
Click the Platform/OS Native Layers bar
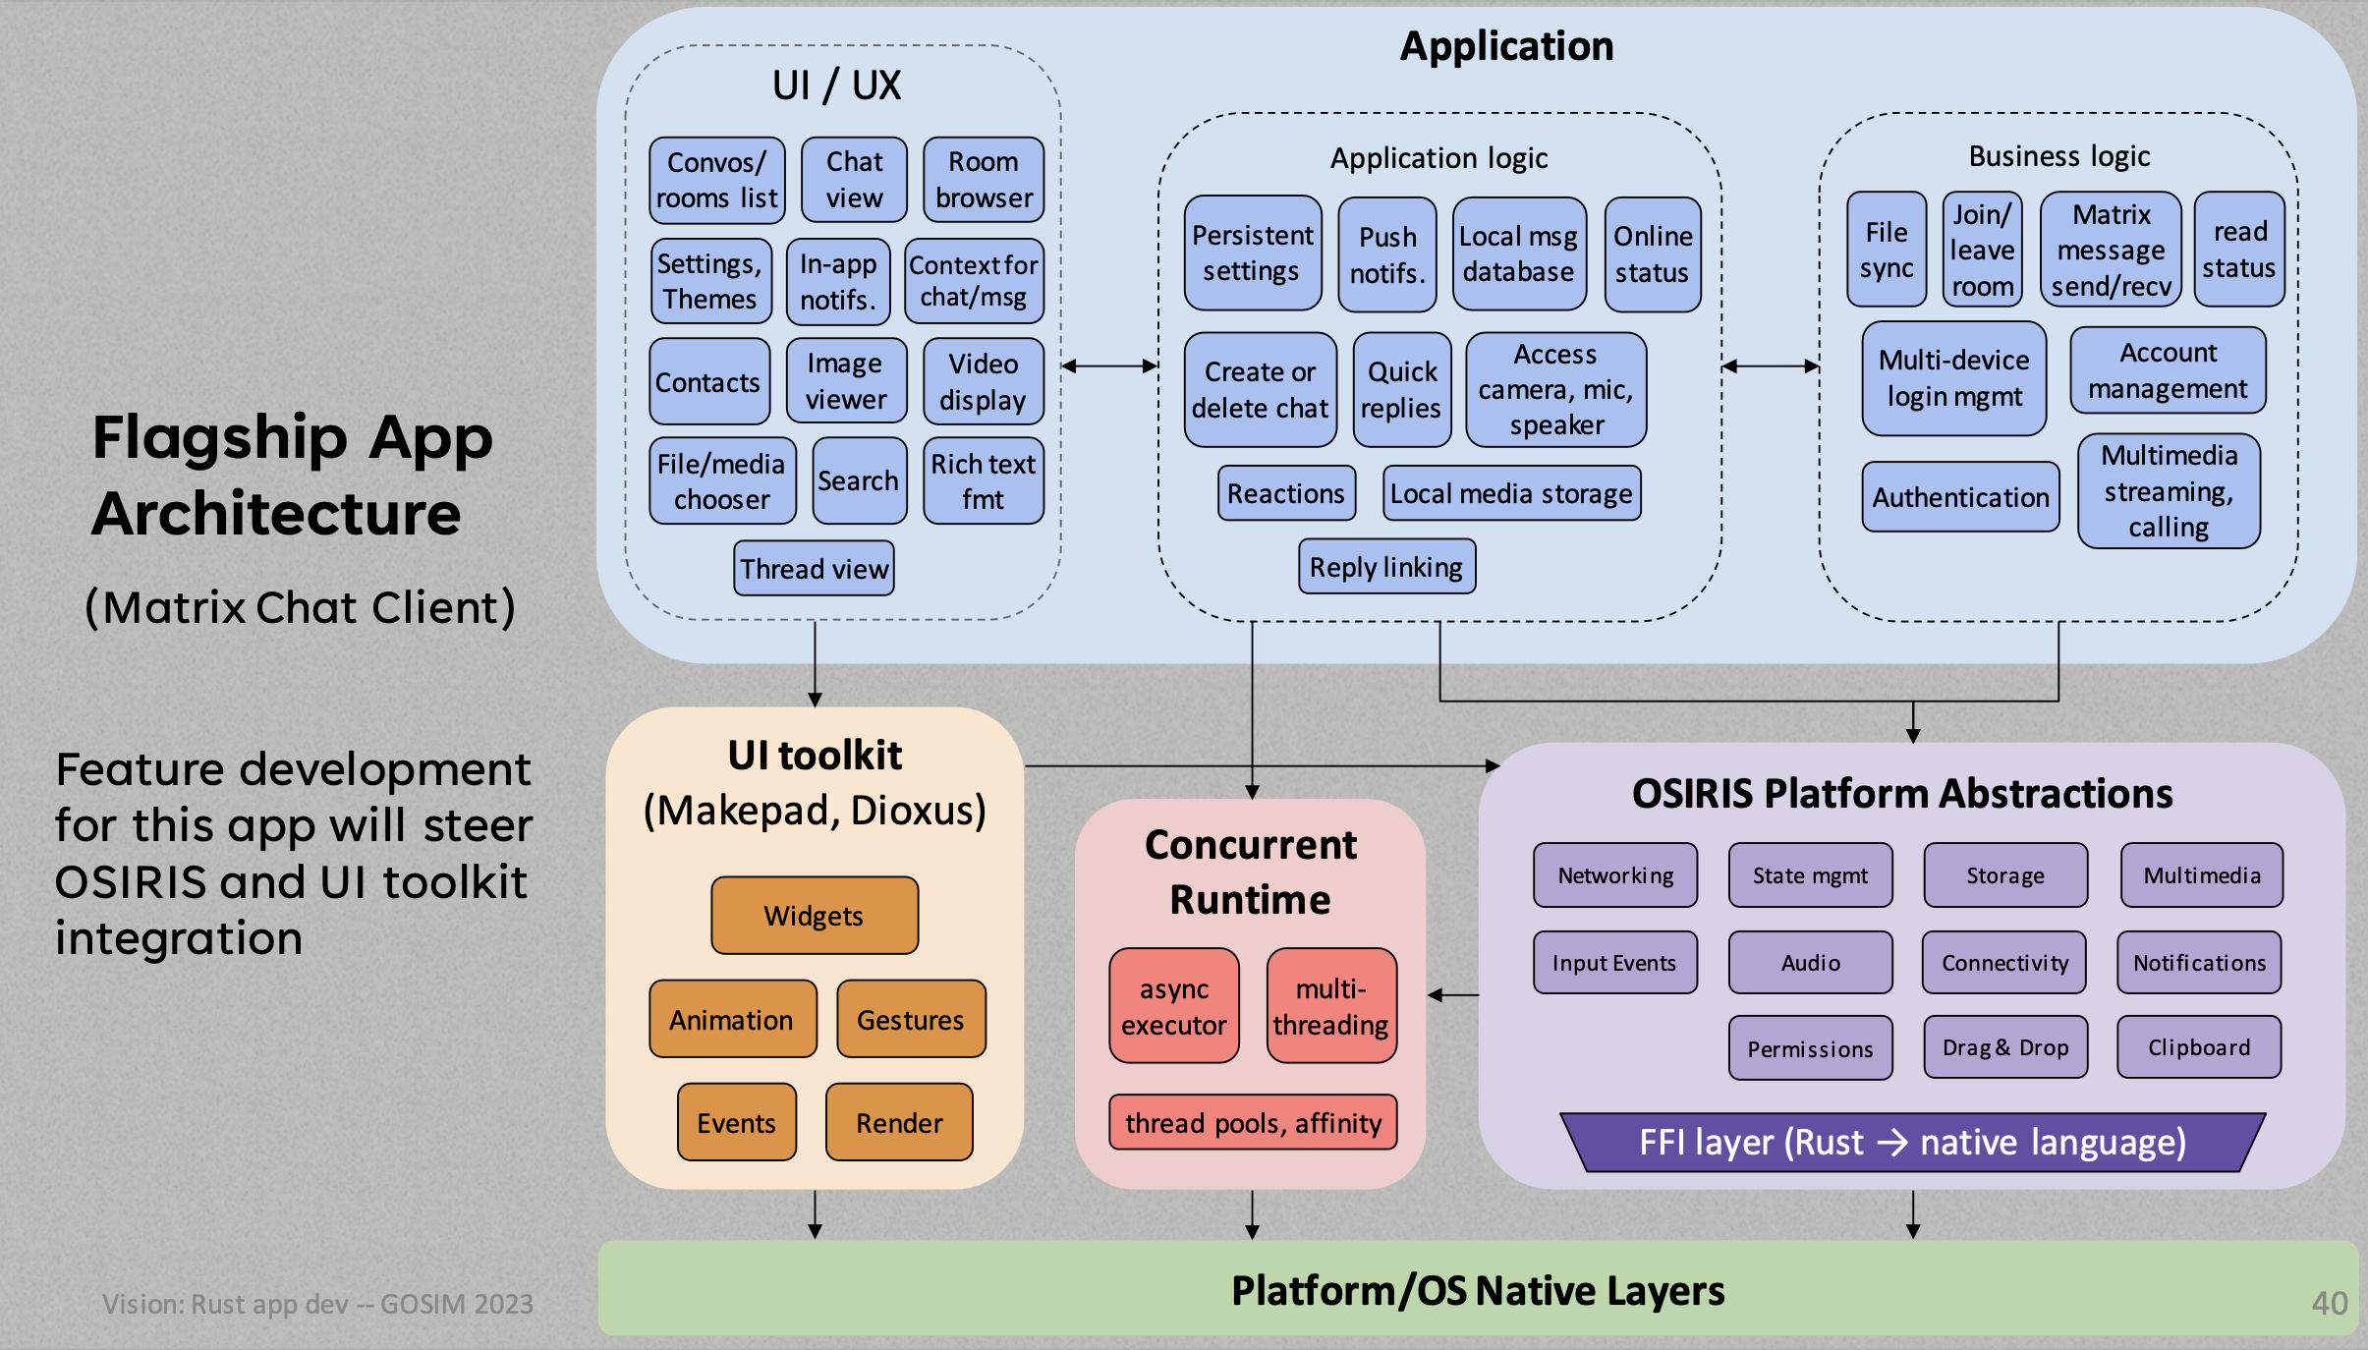coord(1477,1289)
